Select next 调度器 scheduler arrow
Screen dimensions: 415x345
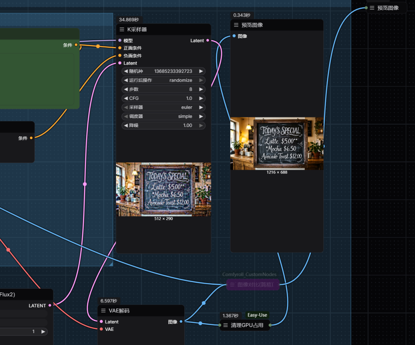[201, 116]
